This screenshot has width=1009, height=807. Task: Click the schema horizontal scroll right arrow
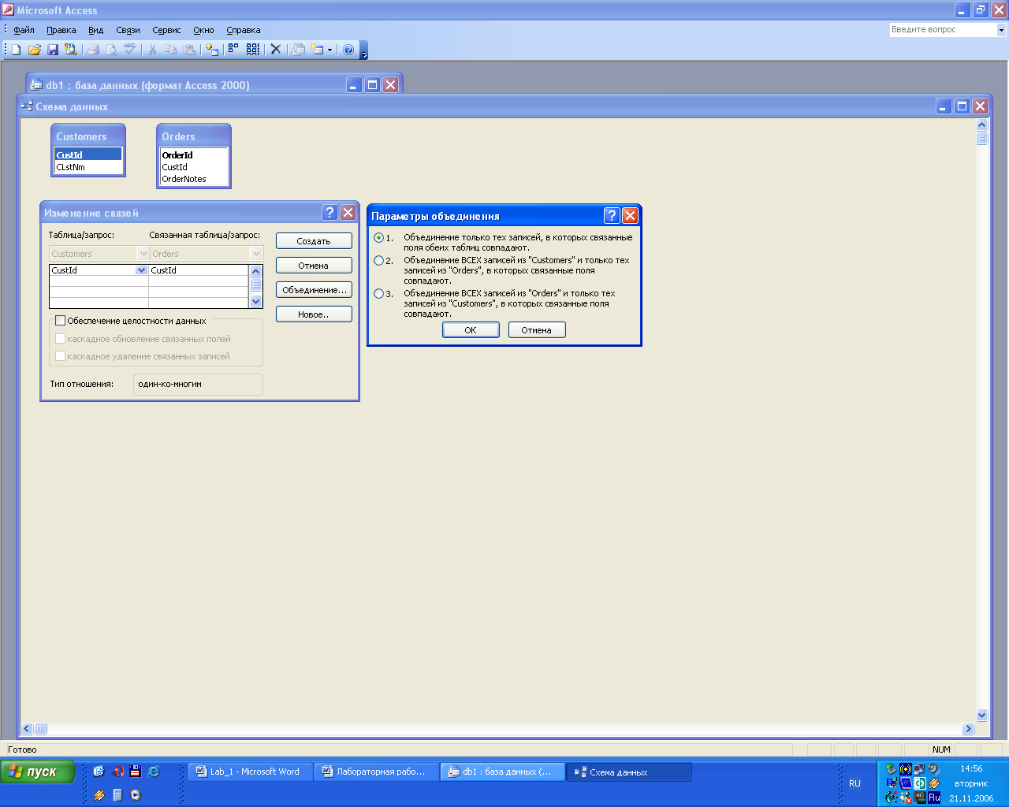coord(969,729)
